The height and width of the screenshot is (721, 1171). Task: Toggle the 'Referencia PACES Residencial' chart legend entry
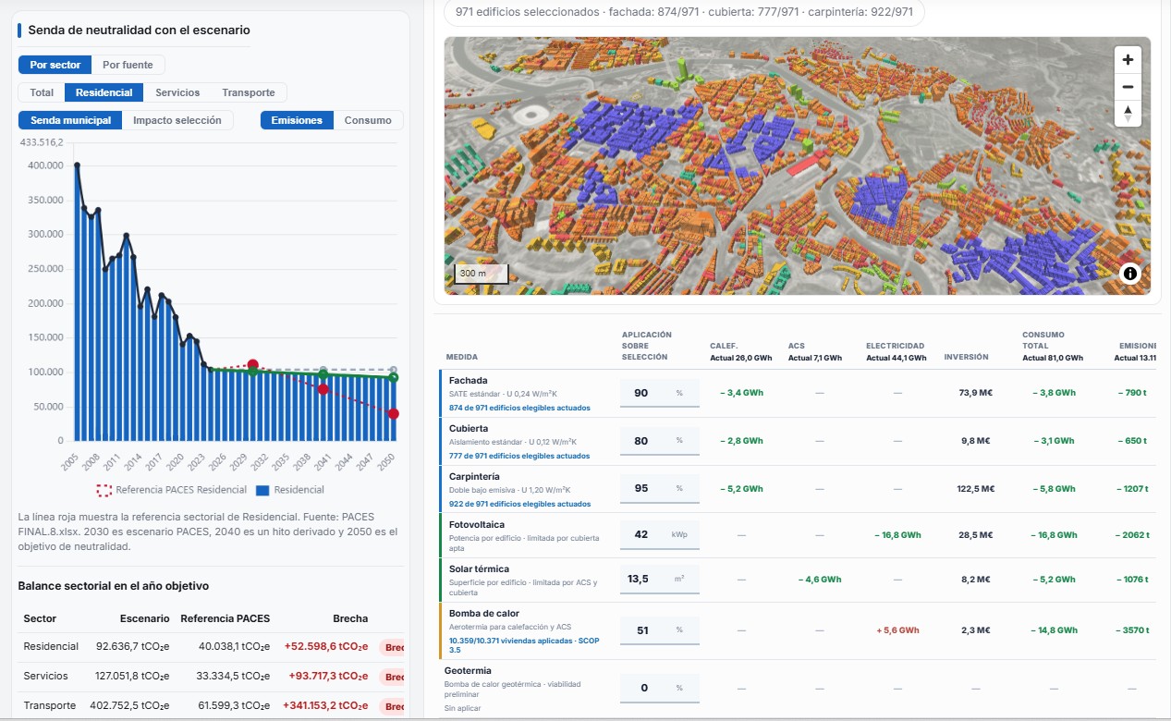pyautogui.click(x=172, y=490)
